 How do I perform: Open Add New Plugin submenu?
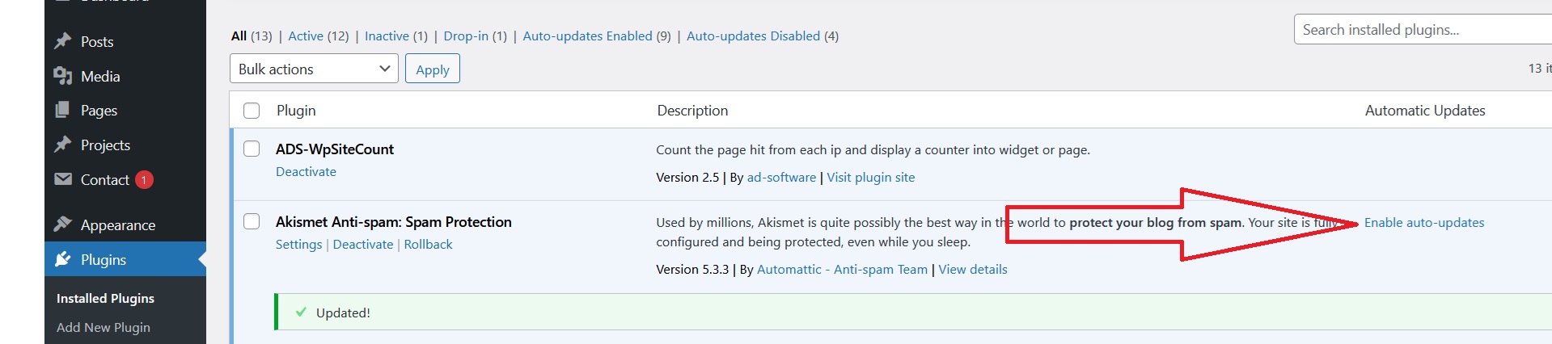point(104,327)
